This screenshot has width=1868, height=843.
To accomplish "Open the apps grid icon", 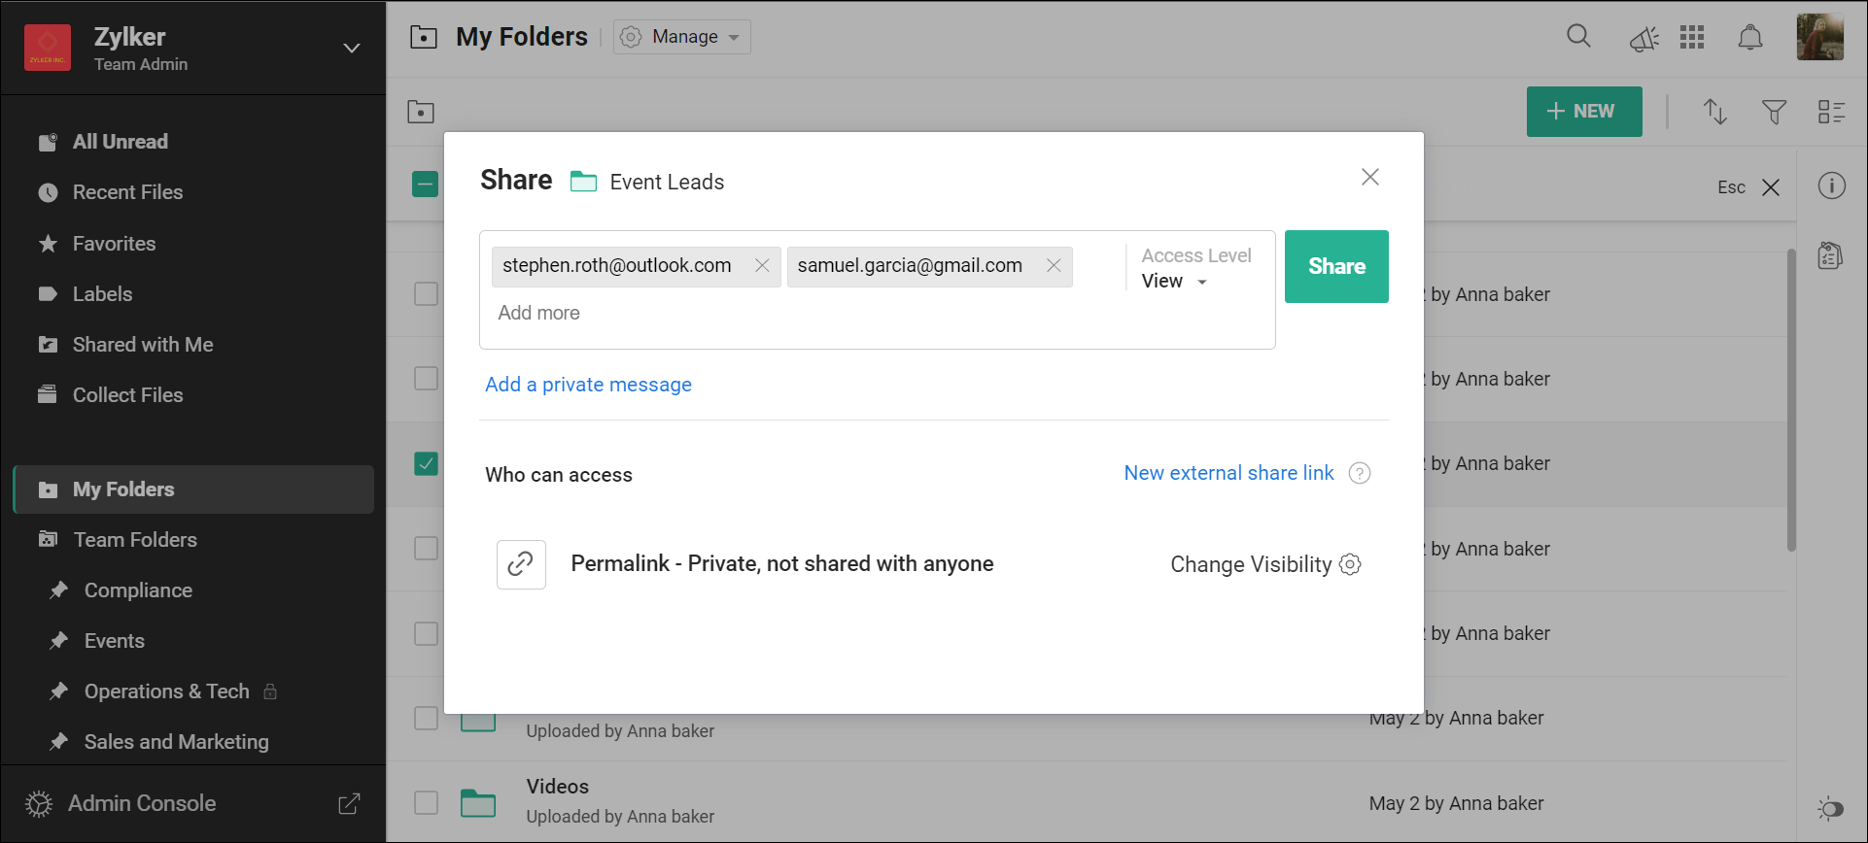I will click(x=1692, y=37).
